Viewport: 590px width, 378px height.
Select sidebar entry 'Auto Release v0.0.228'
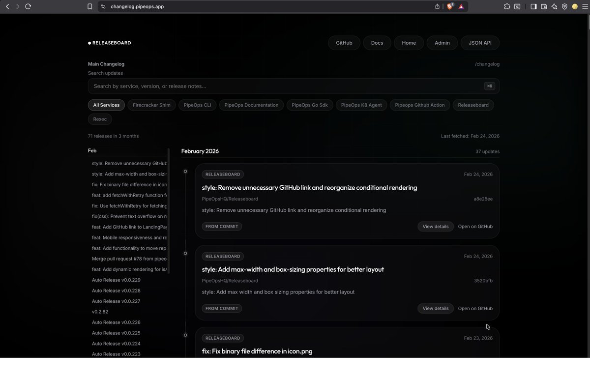click(116, 291)
